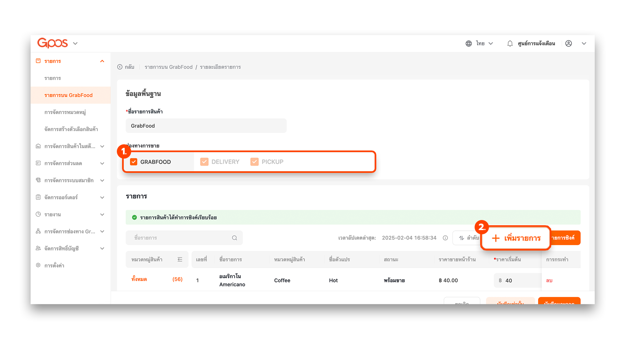
Task: Click the sort arrows icon in ลำดับ
Action: coord(461,238)
